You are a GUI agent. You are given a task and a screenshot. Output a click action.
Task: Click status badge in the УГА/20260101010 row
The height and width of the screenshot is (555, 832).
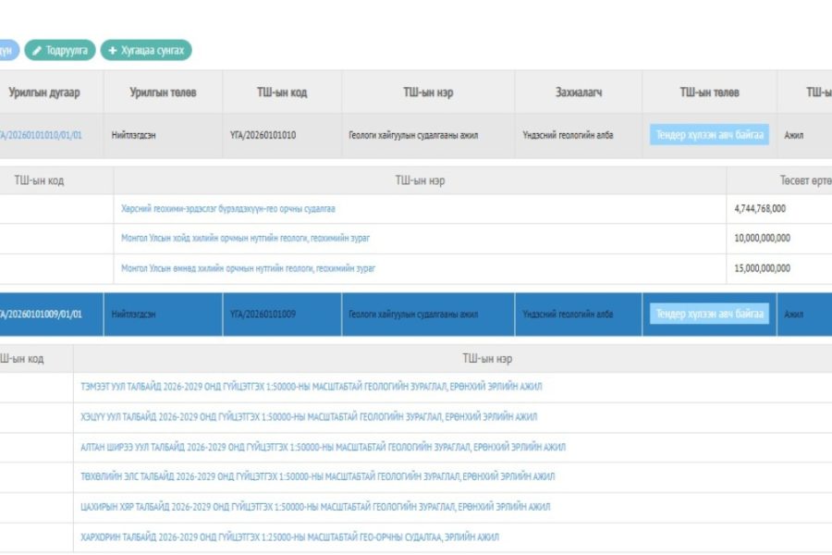(709, 135)
